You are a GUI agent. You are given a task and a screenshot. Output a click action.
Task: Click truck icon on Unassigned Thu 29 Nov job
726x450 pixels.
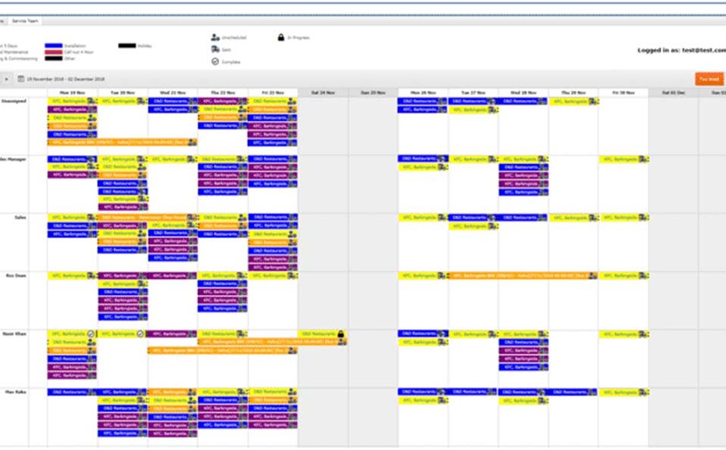click(593, 101)
